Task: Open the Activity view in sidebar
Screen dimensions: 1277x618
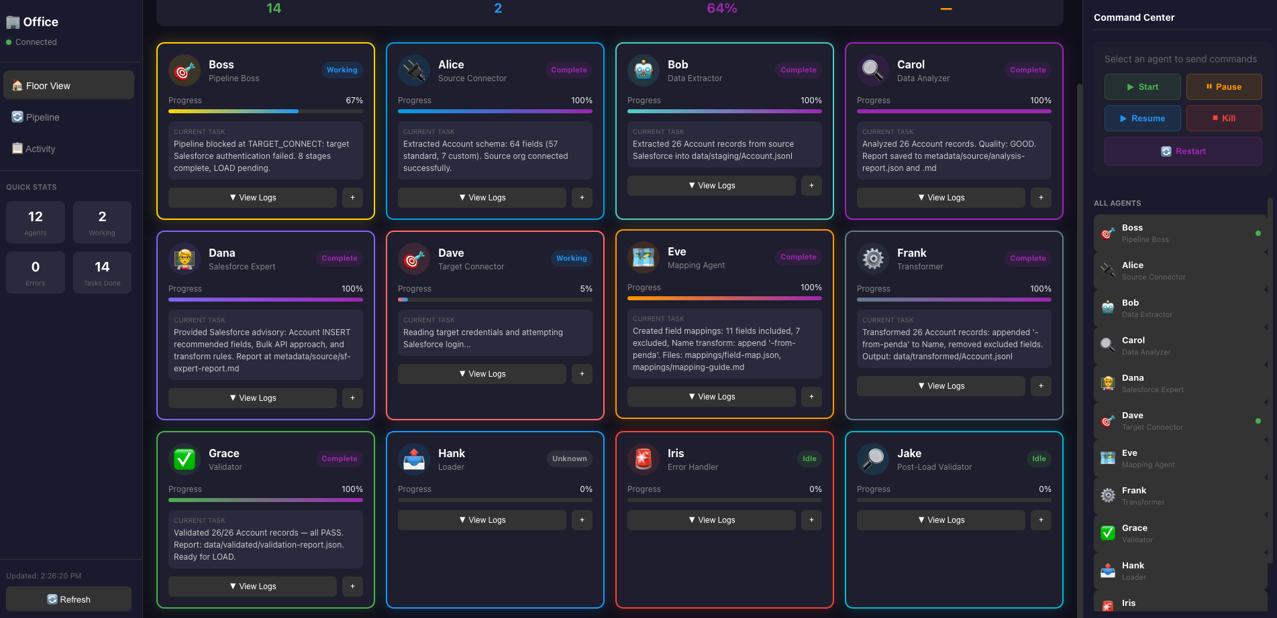Action: coord(40,149)
